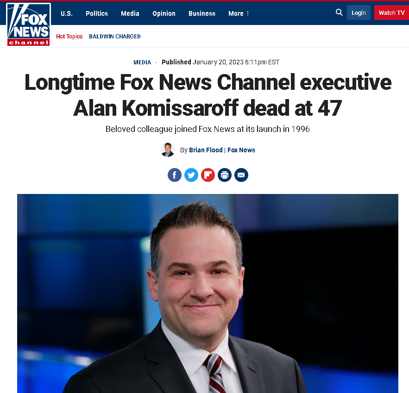Image resolution: width=409 pixels, height=393 pixels.
Task: Click the Alan Komissaroff article photo
Action: coord(208,293)
